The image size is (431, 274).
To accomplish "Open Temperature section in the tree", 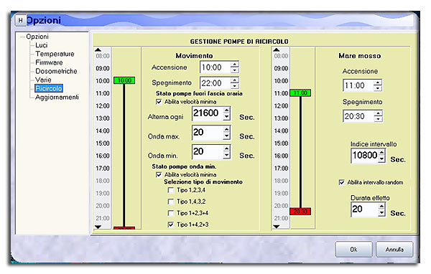I will (x=55, y=54).
